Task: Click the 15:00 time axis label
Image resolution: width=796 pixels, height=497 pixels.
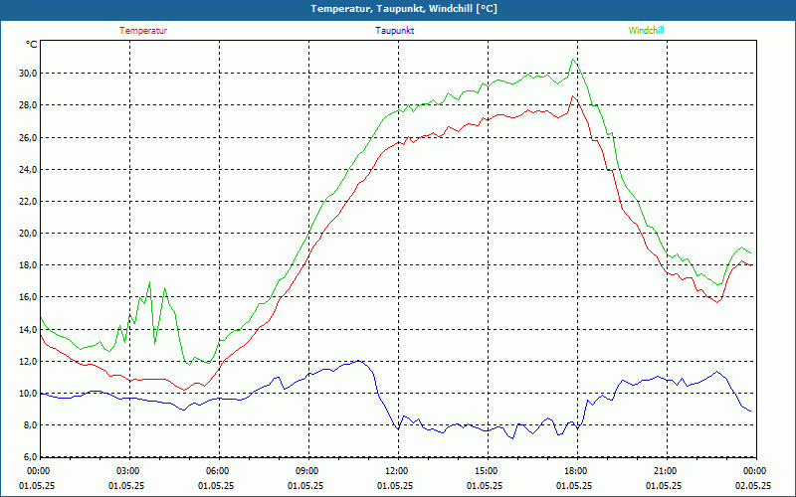Action: 486,471
